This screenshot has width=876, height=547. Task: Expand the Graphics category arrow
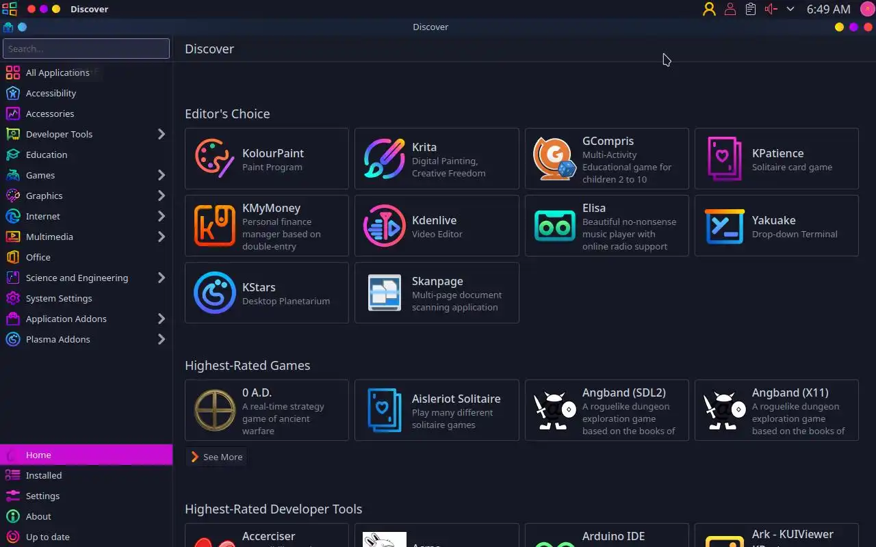pyautogui.click(x=162, y=196)
